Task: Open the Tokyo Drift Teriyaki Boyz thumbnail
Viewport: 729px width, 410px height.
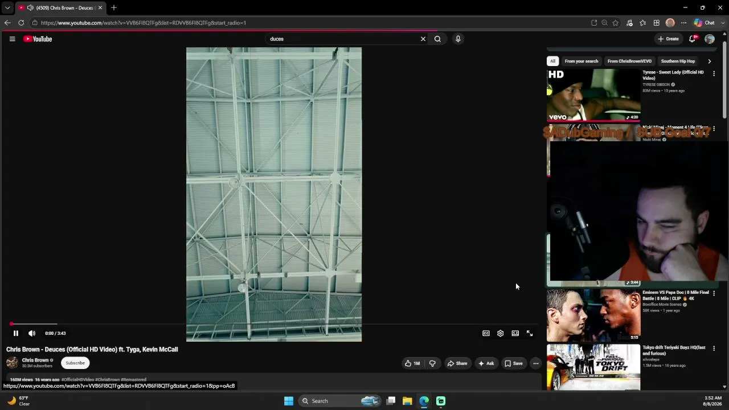Action: 593,367
